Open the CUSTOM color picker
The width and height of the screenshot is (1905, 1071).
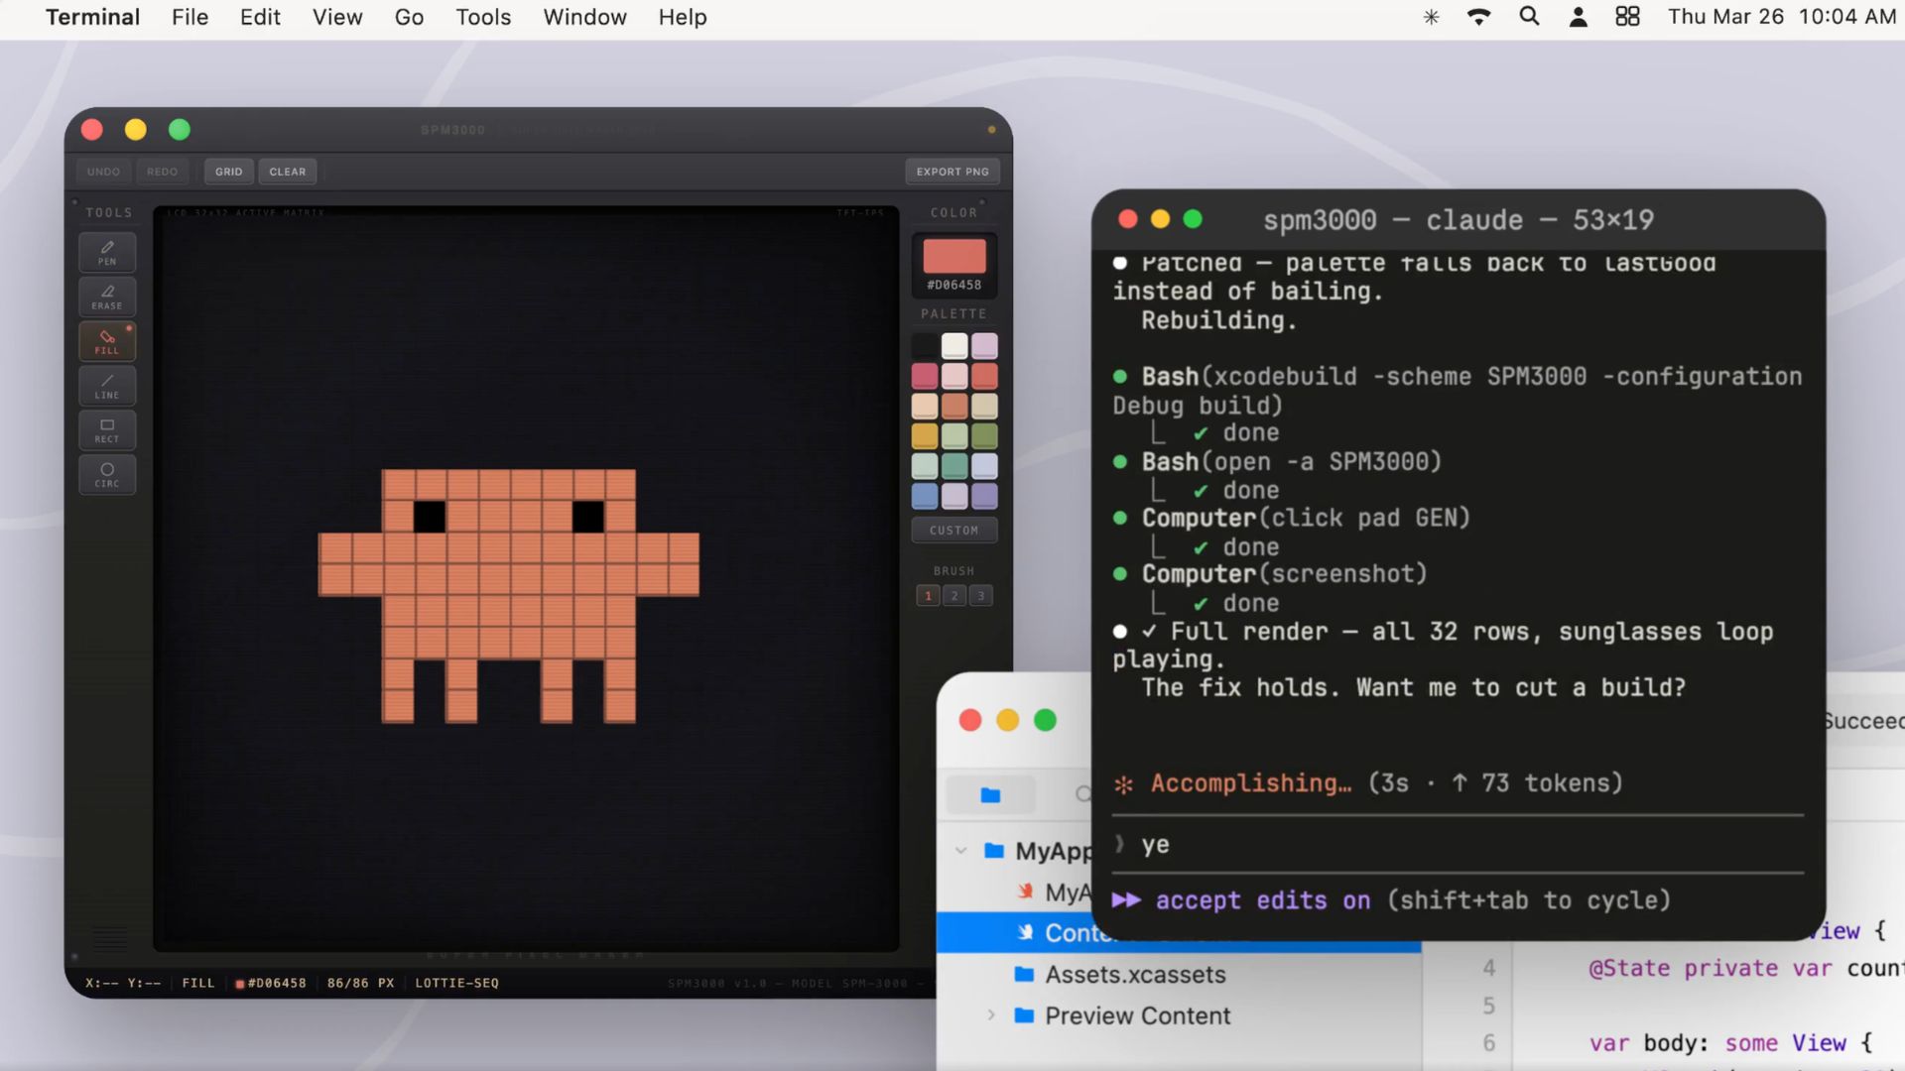[953, 531]
